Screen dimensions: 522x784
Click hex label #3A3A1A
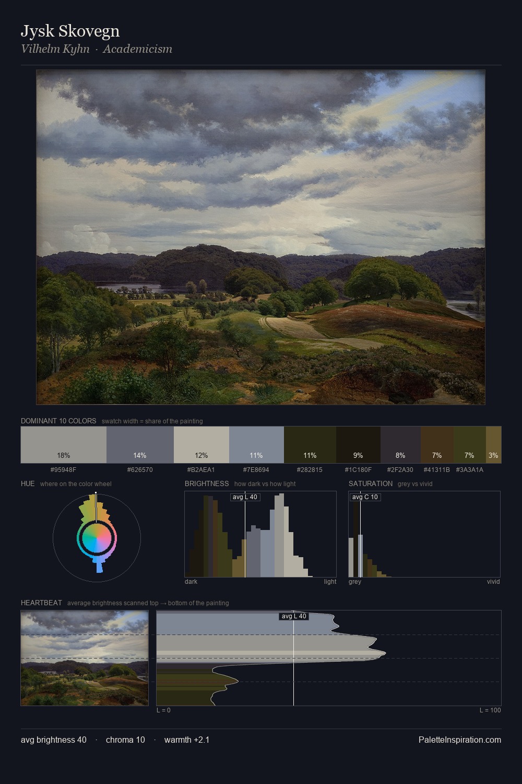click(470, 469)
